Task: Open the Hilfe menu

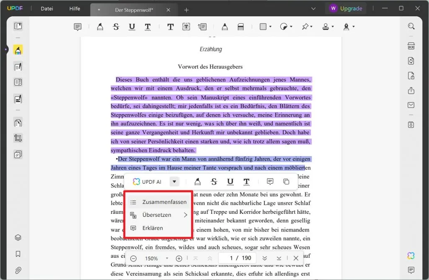Action: pos(75,9)
